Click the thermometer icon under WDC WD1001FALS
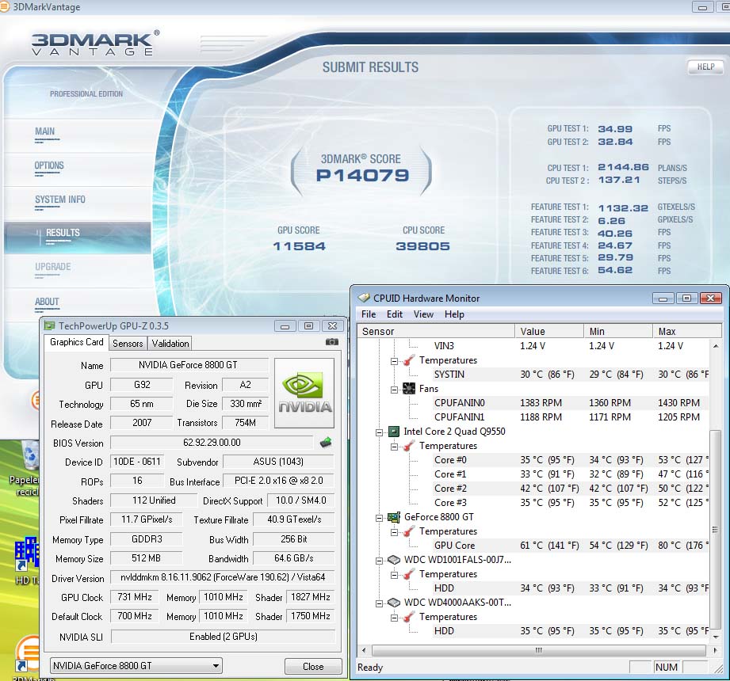 point(409,574)
